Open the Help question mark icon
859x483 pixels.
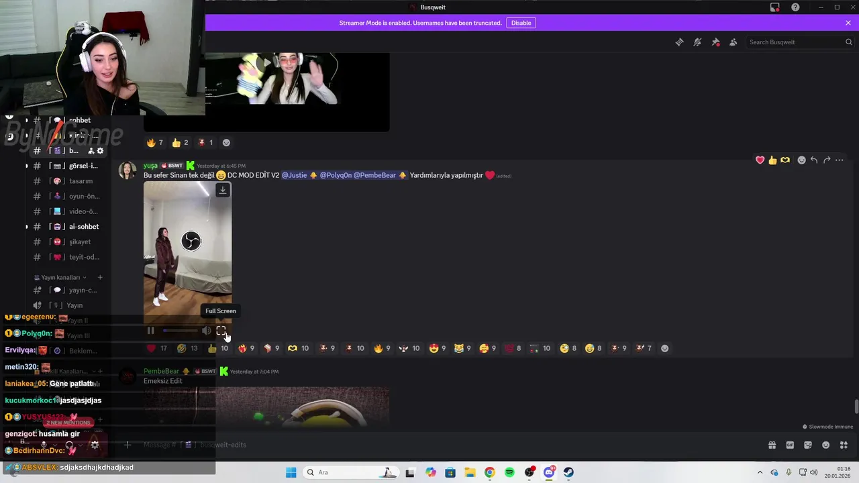point(795,7)
